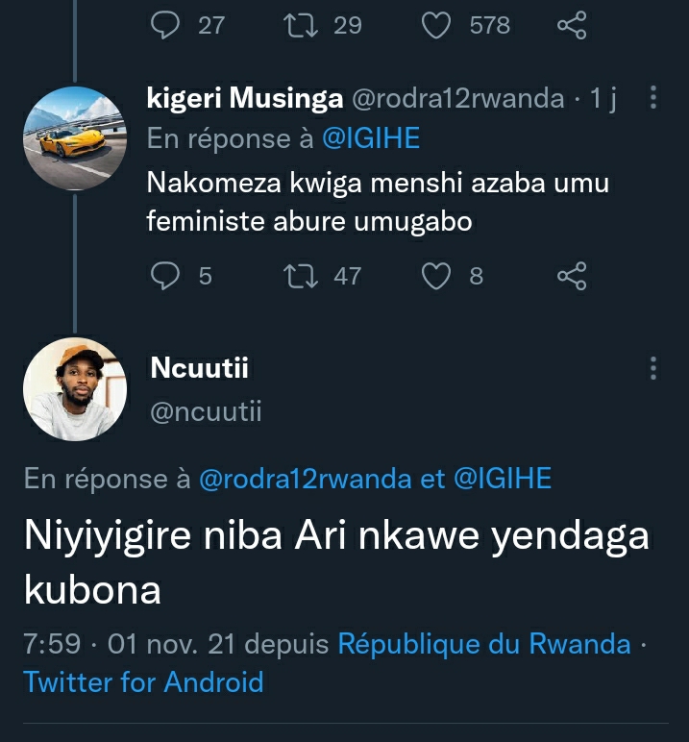Tap the Twitter for Android source link

click(x=143, y=682)
